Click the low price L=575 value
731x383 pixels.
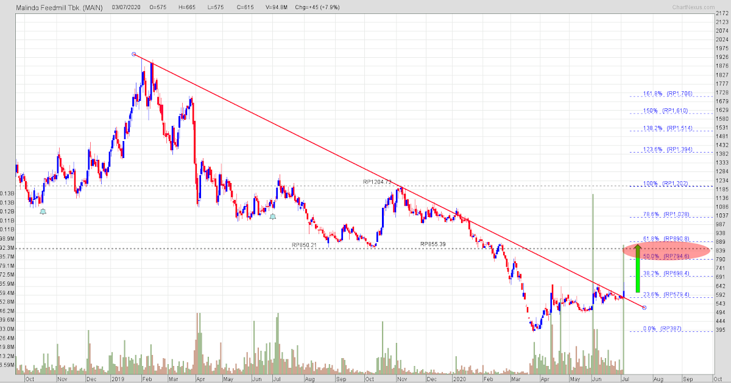(x=216, y=7)
